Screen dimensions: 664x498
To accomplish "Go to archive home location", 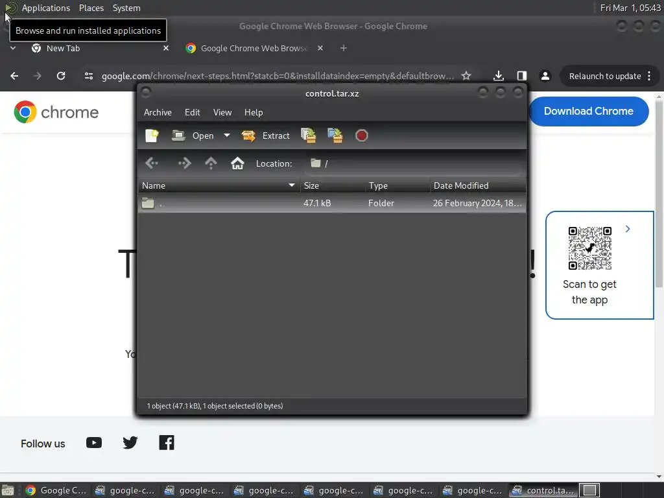I will pyautogui.click(x=237, y=163).
